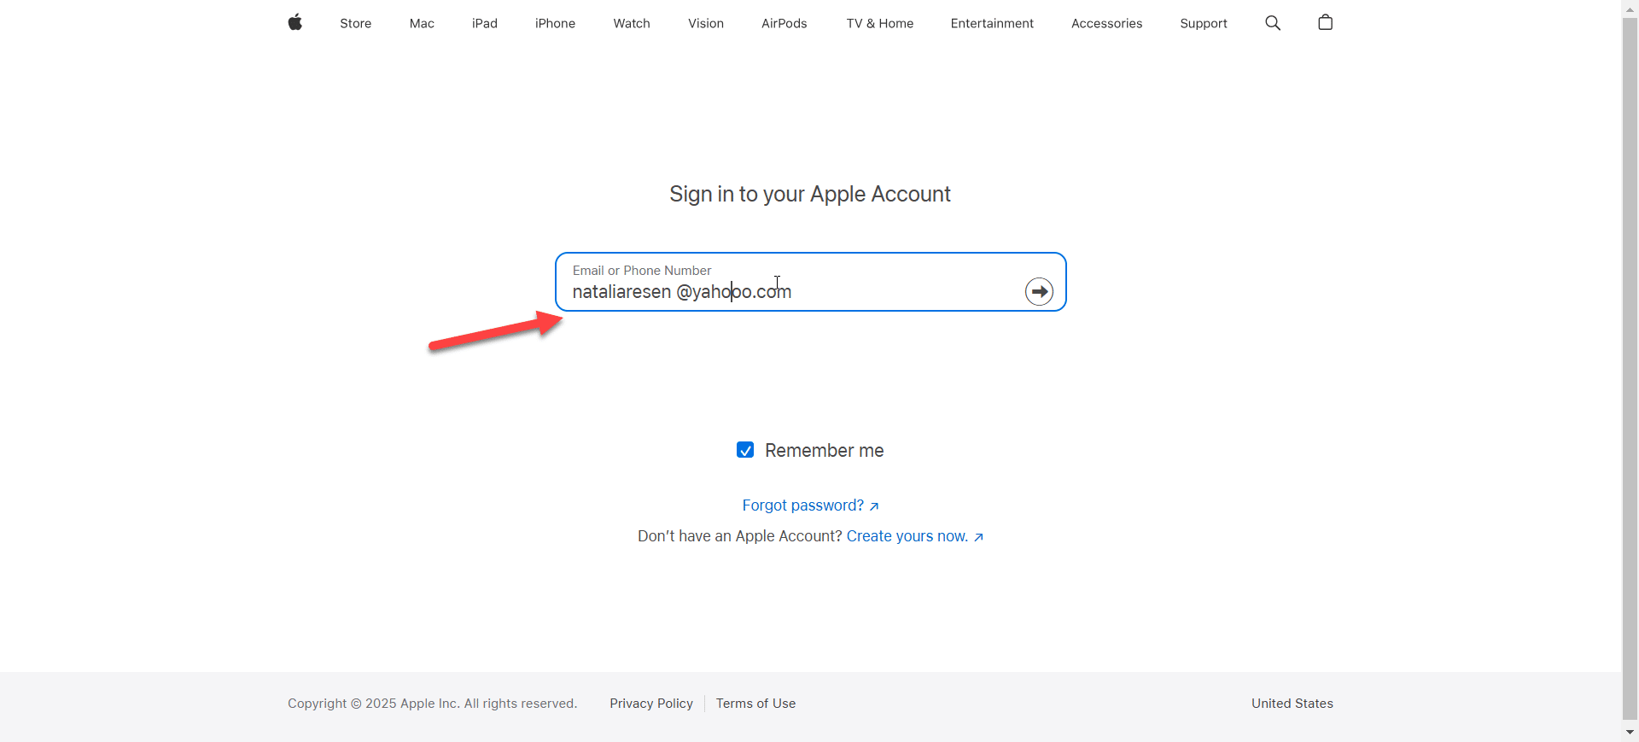Open the Vision menu
This screenshot has width=1639, height=742.
706,23
